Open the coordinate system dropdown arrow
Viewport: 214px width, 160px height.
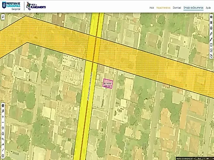click(x=194, y=159)
